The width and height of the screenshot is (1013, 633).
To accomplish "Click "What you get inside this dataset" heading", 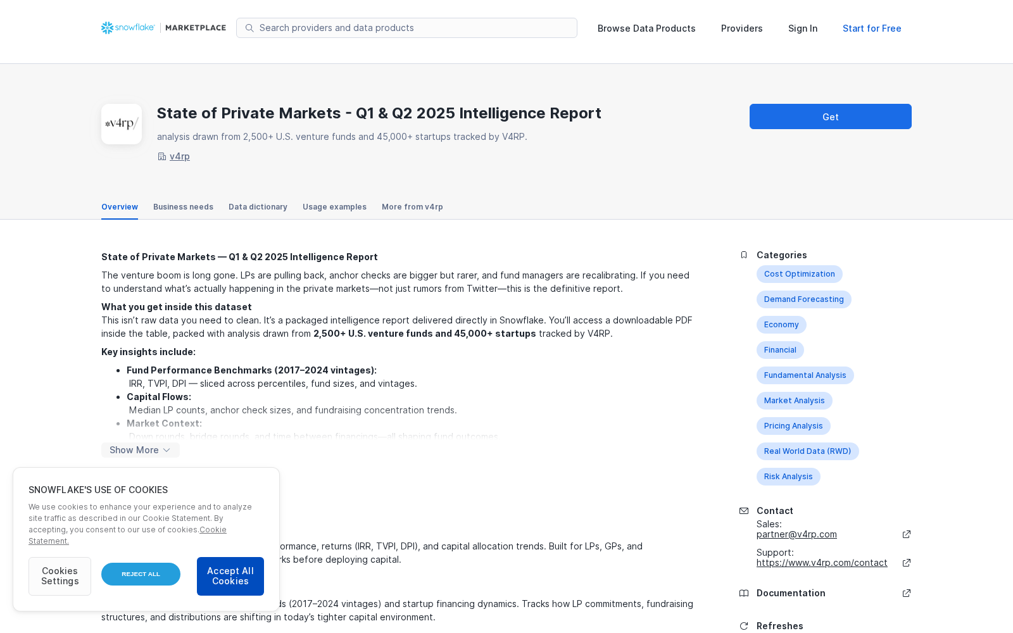I will 177,307.
